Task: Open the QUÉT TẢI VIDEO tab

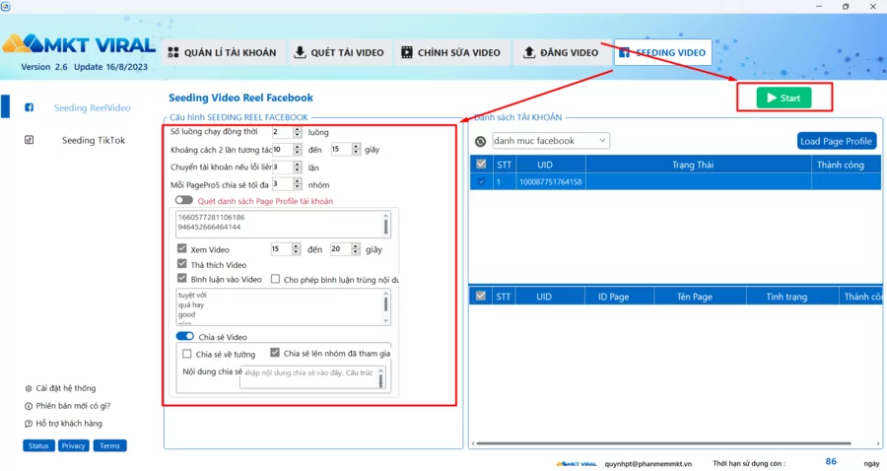Action: pos(339,52)
